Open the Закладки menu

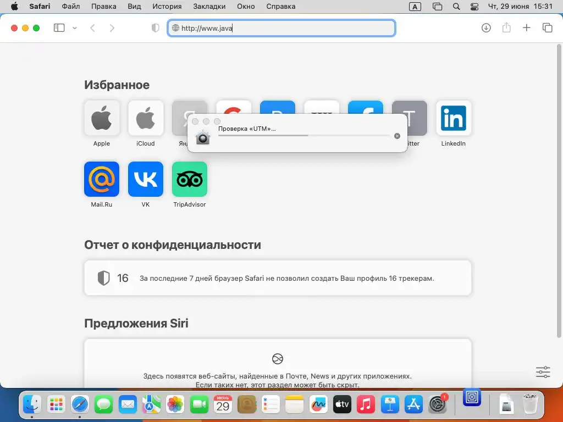(209, 7)
